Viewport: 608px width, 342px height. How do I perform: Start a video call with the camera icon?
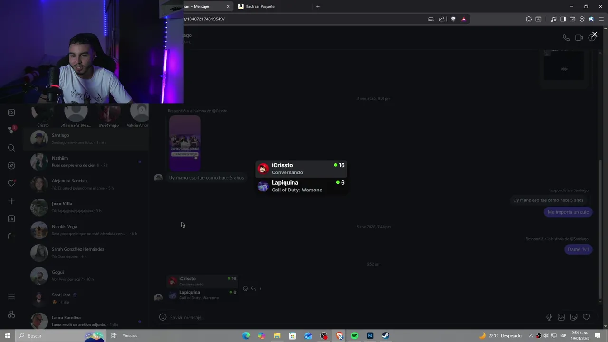coord(579,38)
